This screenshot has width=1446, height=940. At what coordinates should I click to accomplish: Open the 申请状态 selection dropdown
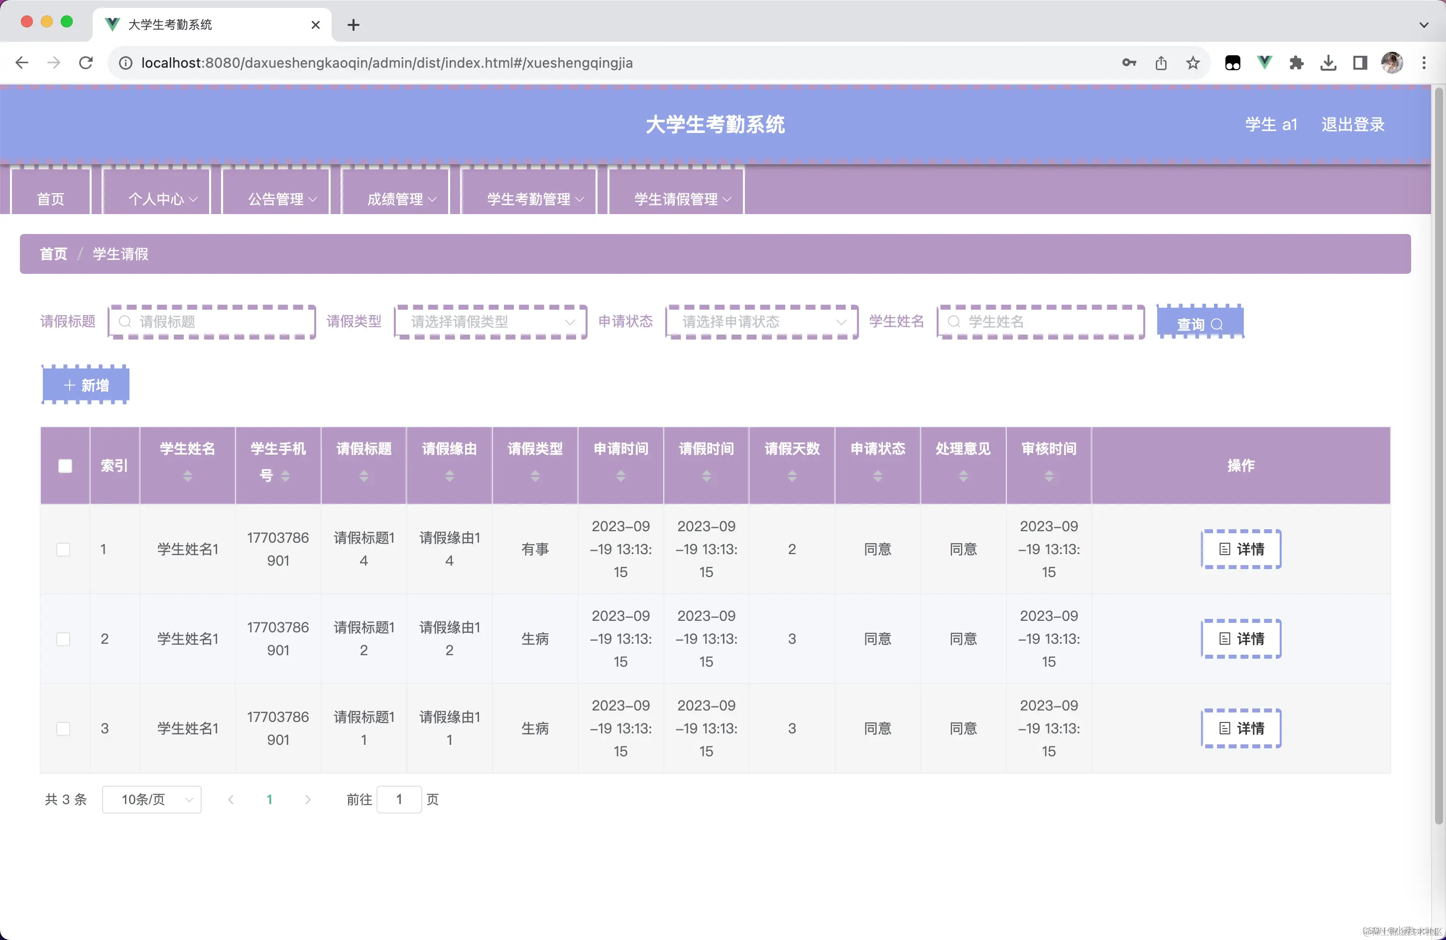coord(761,322)
